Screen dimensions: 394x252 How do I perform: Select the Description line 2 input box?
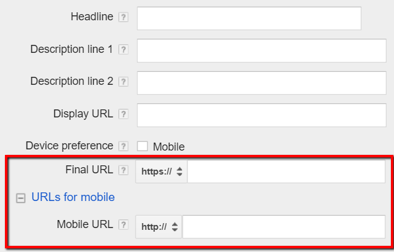coord(261,83)
